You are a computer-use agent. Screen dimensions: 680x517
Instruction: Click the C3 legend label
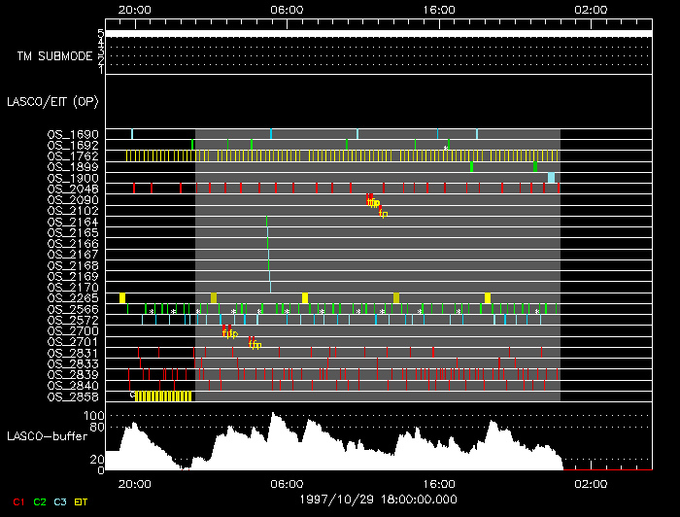60,501
